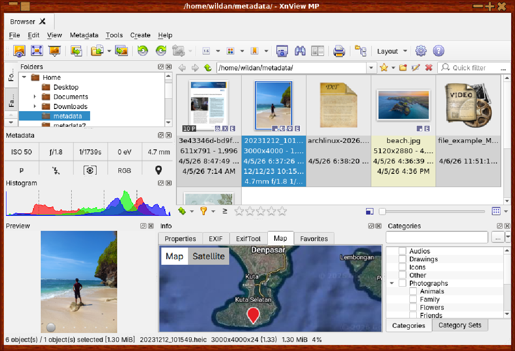This screenshot has height=351, width=515.
Task: Open Settings with the gear icon
Action: tap(421, 51)
